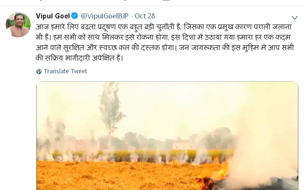The image size is (304, 190).
Task: Click the white building in the media
Action: pos(181,144)
